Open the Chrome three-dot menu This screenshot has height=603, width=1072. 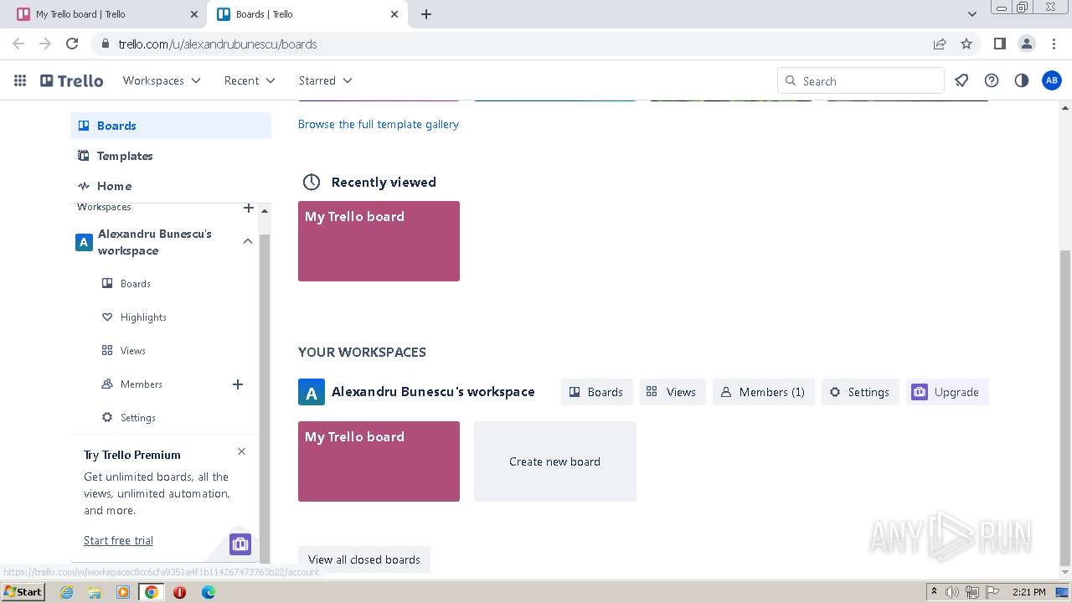click(1053, 44)
